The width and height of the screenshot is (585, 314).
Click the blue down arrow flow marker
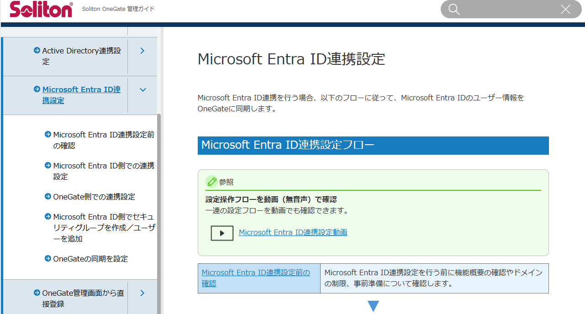pyautogui.click(x=374, y=306)
